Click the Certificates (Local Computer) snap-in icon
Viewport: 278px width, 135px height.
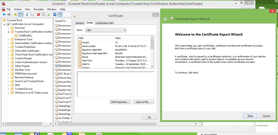[x=8, y=24]
